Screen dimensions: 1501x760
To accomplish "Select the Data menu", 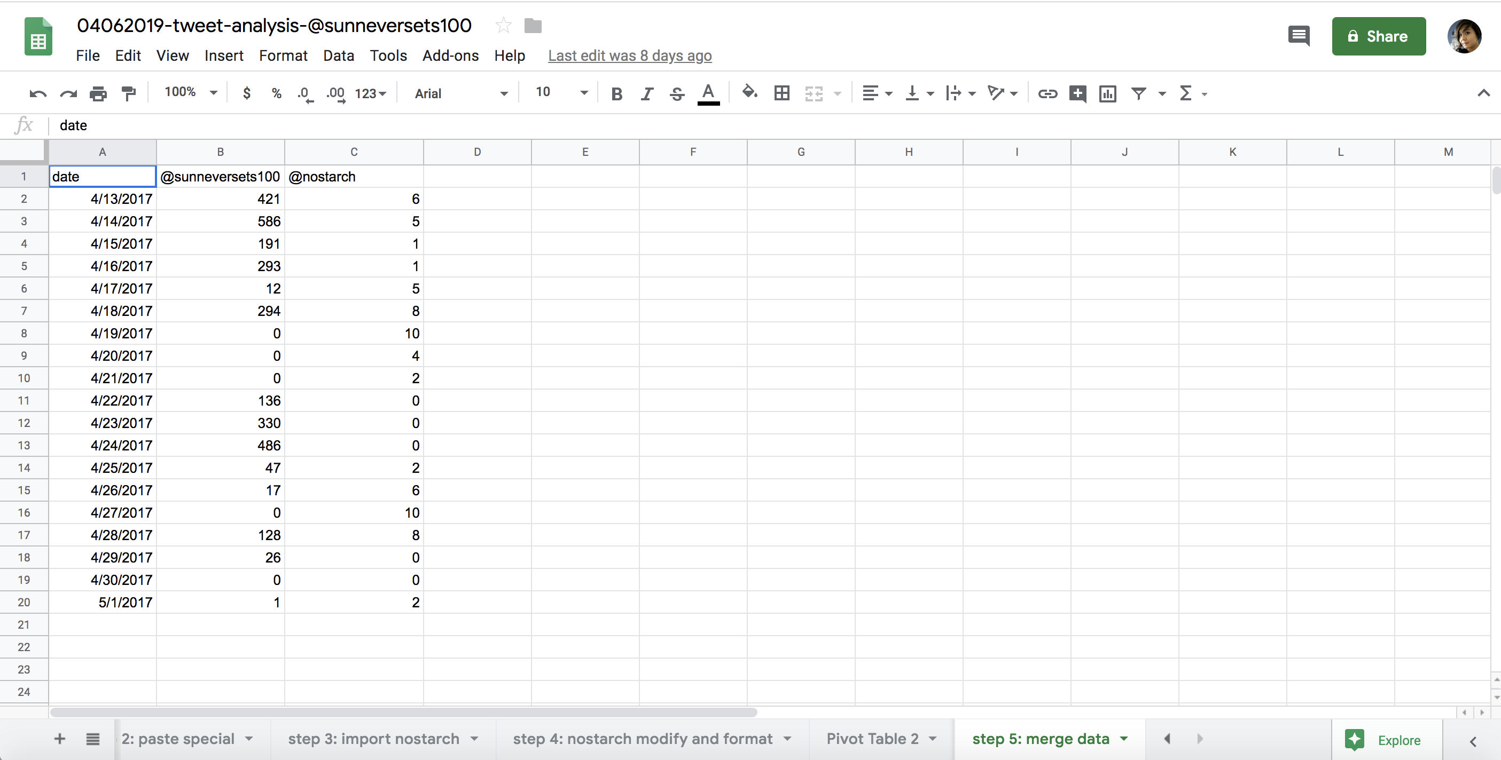I will (338, 56).
